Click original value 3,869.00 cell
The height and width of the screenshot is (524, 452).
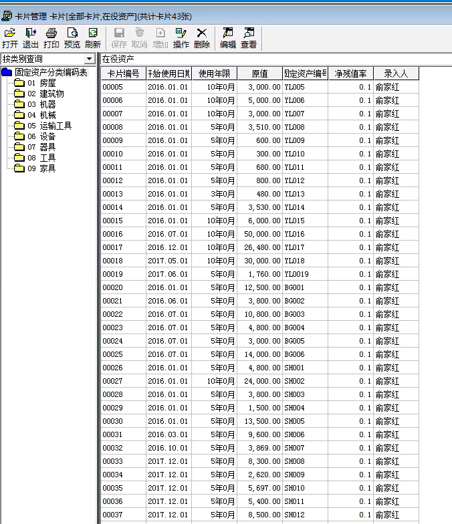point(259,448)
